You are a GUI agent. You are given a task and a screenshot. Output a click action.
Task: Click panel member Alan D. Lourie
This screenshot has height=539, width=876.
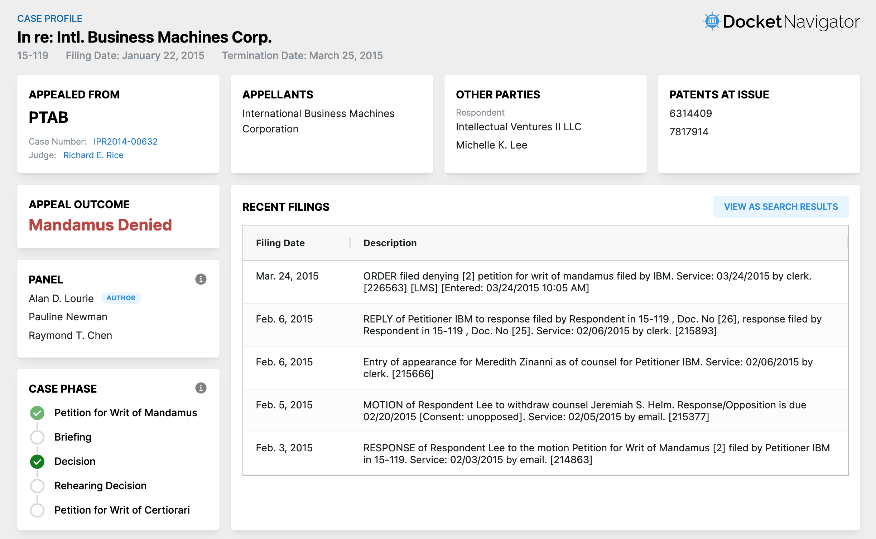[61, 298]
